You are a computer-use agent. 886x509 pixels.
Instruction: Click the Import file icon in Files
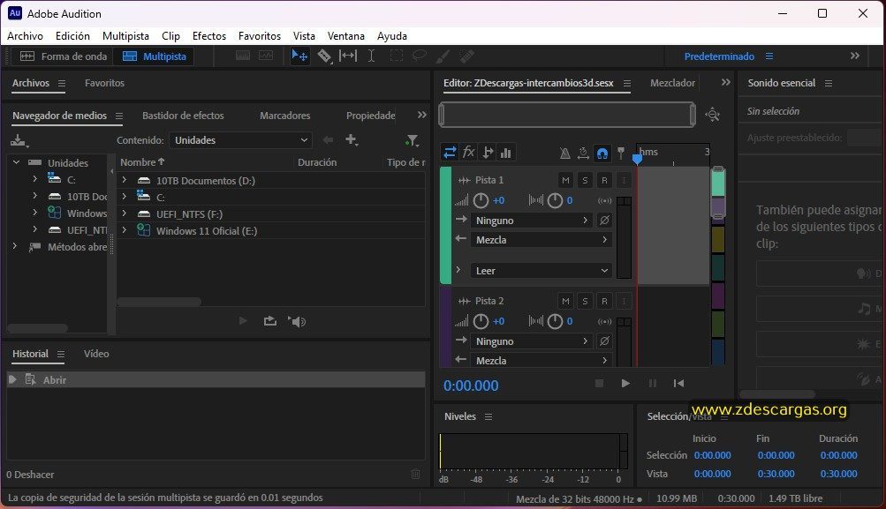pyautogui.click(x=19, y=140)
